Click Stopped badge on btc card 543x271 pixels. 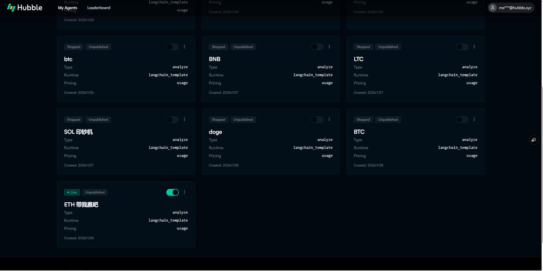coord(74,47)
